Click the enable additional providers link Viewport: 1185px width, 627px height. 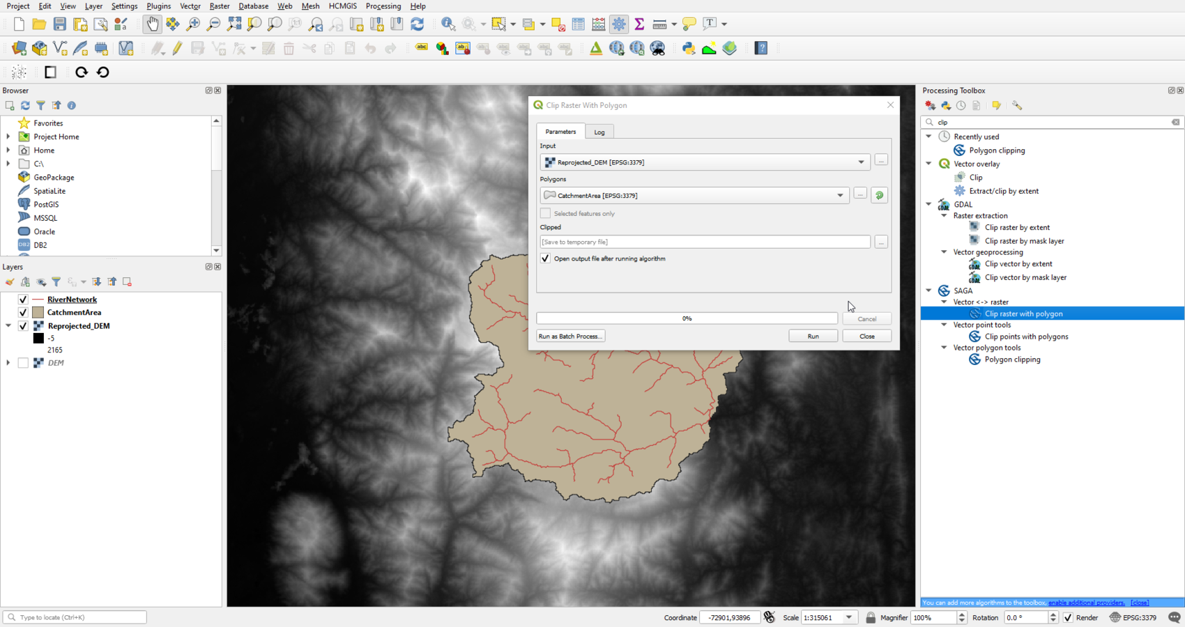[1086, 603]
